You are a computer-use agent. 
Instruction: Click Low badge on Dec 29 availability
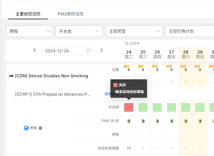[x=197, y=66]
